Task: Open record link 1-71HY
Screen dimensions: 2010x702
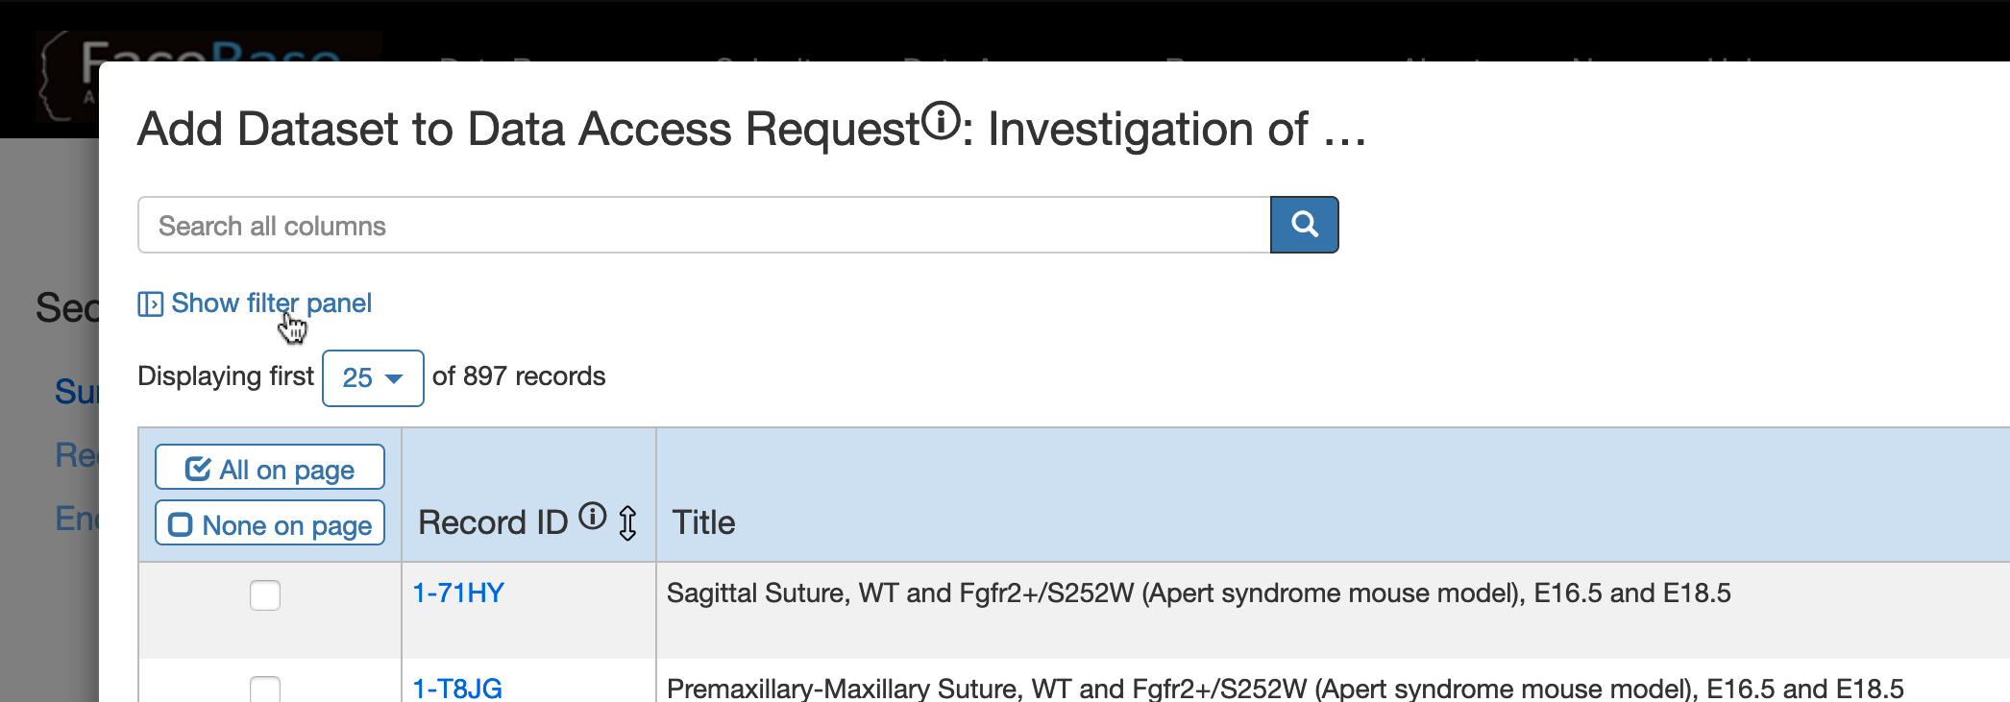Action: [x=458, y=593]
